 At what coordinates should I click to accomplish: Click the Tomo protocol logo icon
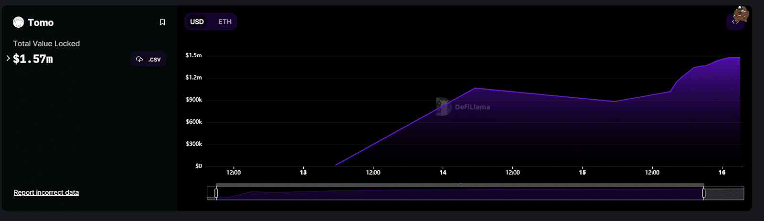point(19,22)
